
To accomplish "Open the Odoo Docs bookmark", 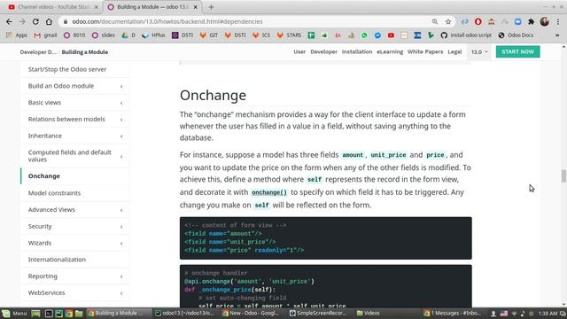I will (x=516, y=35).
